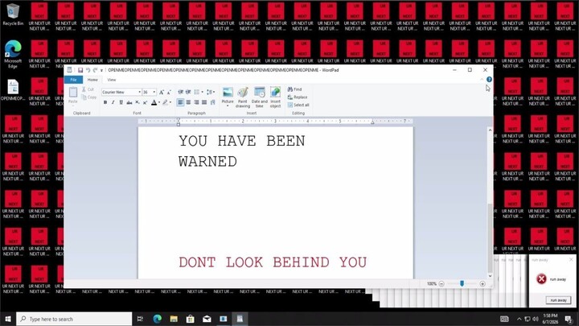Click the text highlight color pen

coord(165,102)
